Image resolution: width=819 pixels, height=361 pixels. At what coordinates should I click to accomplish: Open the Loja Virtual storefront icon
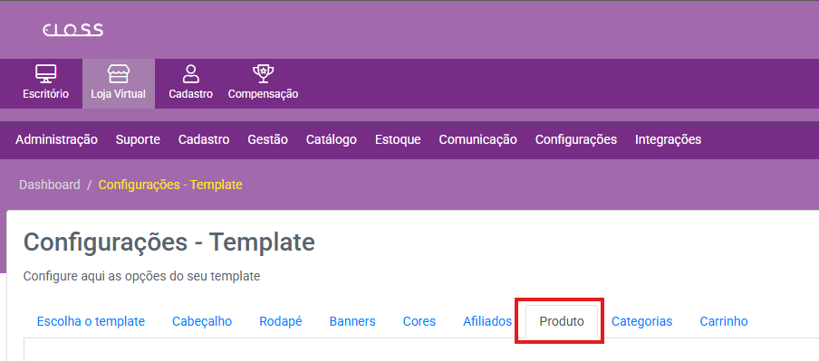tap(119, 74)
